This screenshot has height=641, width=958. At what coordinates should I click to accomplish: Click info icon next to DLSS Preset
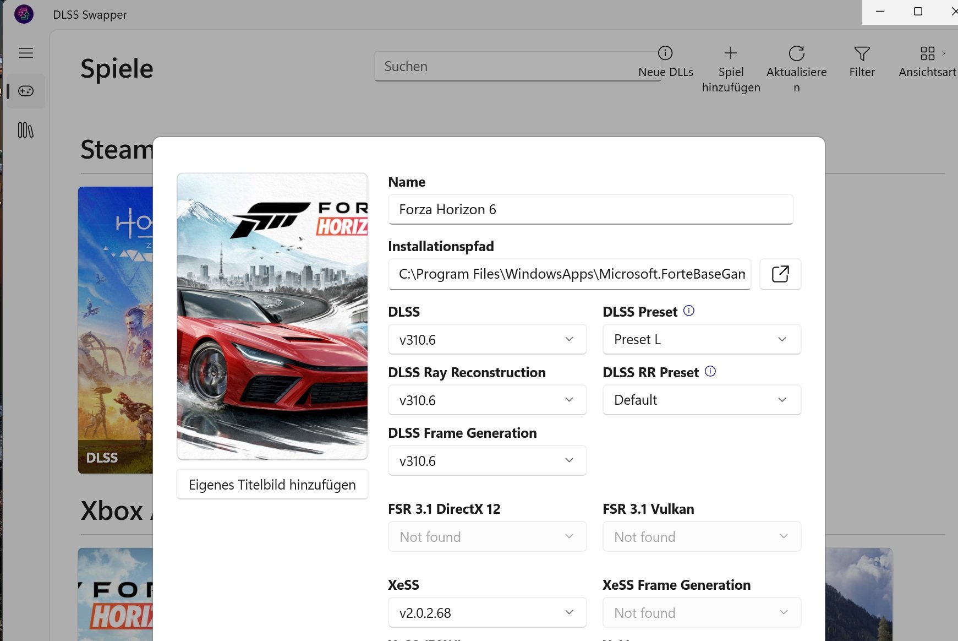(689, 311)
